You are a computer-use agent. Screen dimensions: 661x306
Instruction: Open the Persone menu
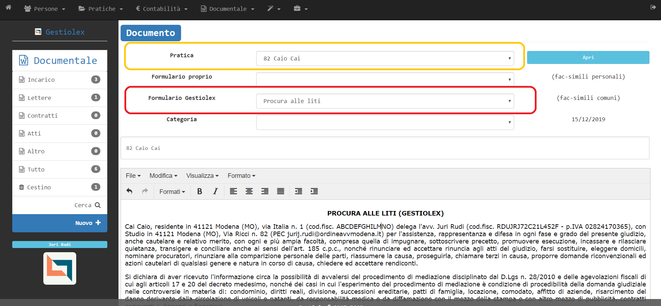click(x=44, y=9)
